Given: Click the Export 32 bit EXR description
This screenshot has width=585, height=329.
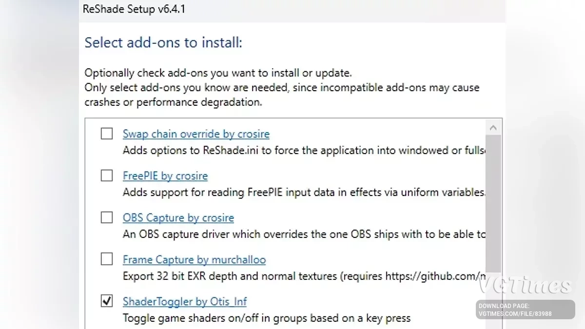Looking at the screenshot, I should point(303,276).
